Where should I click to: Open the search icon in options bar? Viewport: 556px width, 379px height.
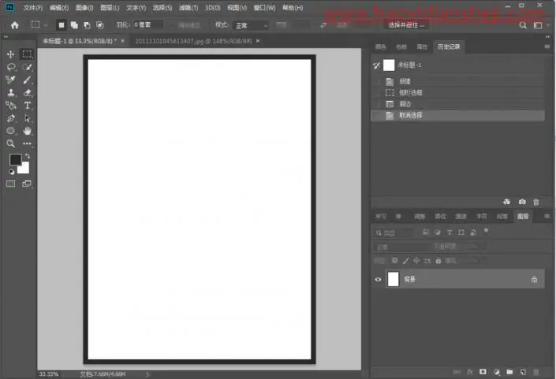click(523, 25)
